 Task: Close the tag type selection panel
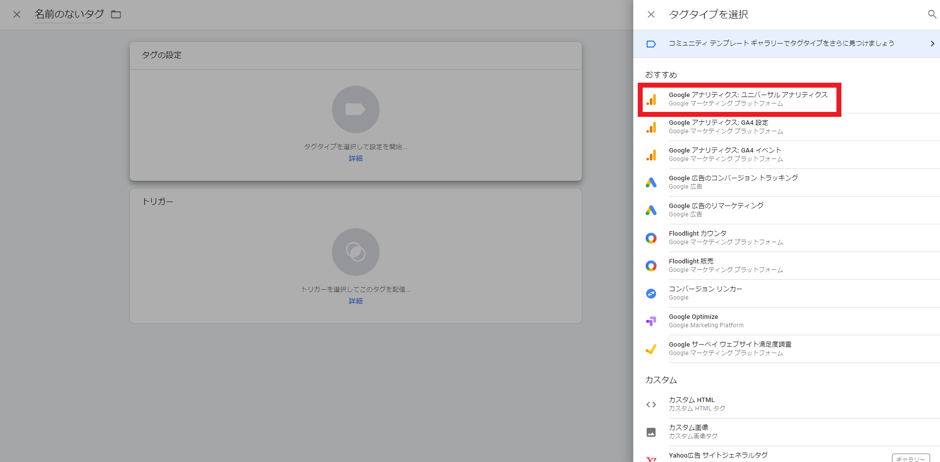[651, 14]
